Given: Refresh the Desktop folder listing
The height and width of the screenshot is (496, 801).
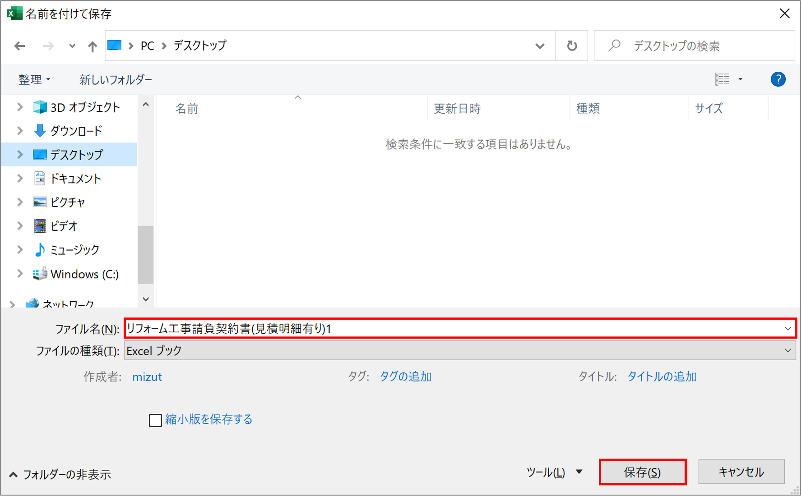Looking at the screenshot, I should click(x=571, y=46).
